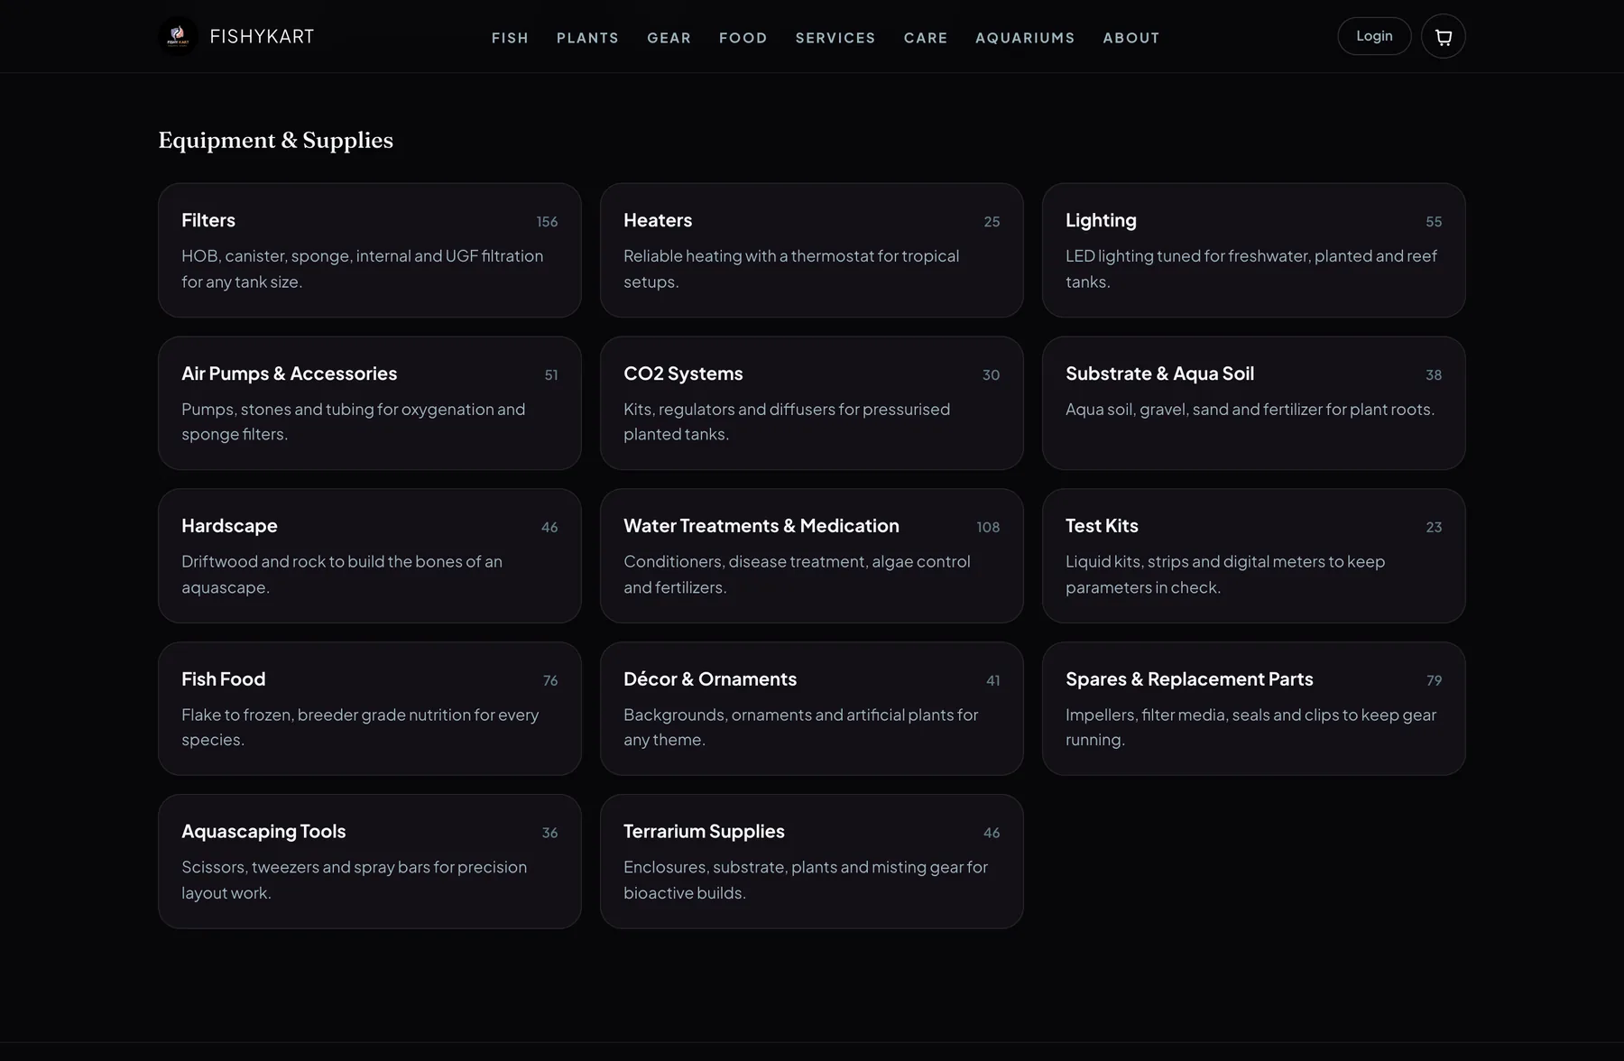Open the Test Kits category
This screenshot has height=1061, width=1624.
pos(1254,556)
